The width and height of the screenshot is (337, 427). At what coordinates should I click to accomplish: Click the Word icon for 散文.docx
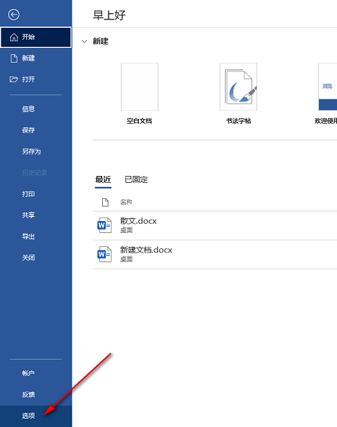[105, 225]
